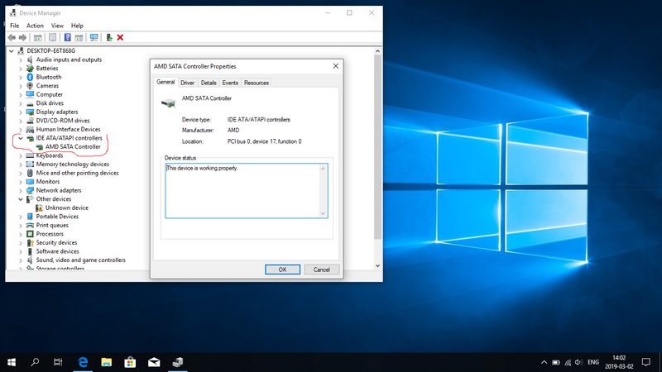Switch to the Resources tab
This screenshot has width=662, height=372.
coord(257,83)
